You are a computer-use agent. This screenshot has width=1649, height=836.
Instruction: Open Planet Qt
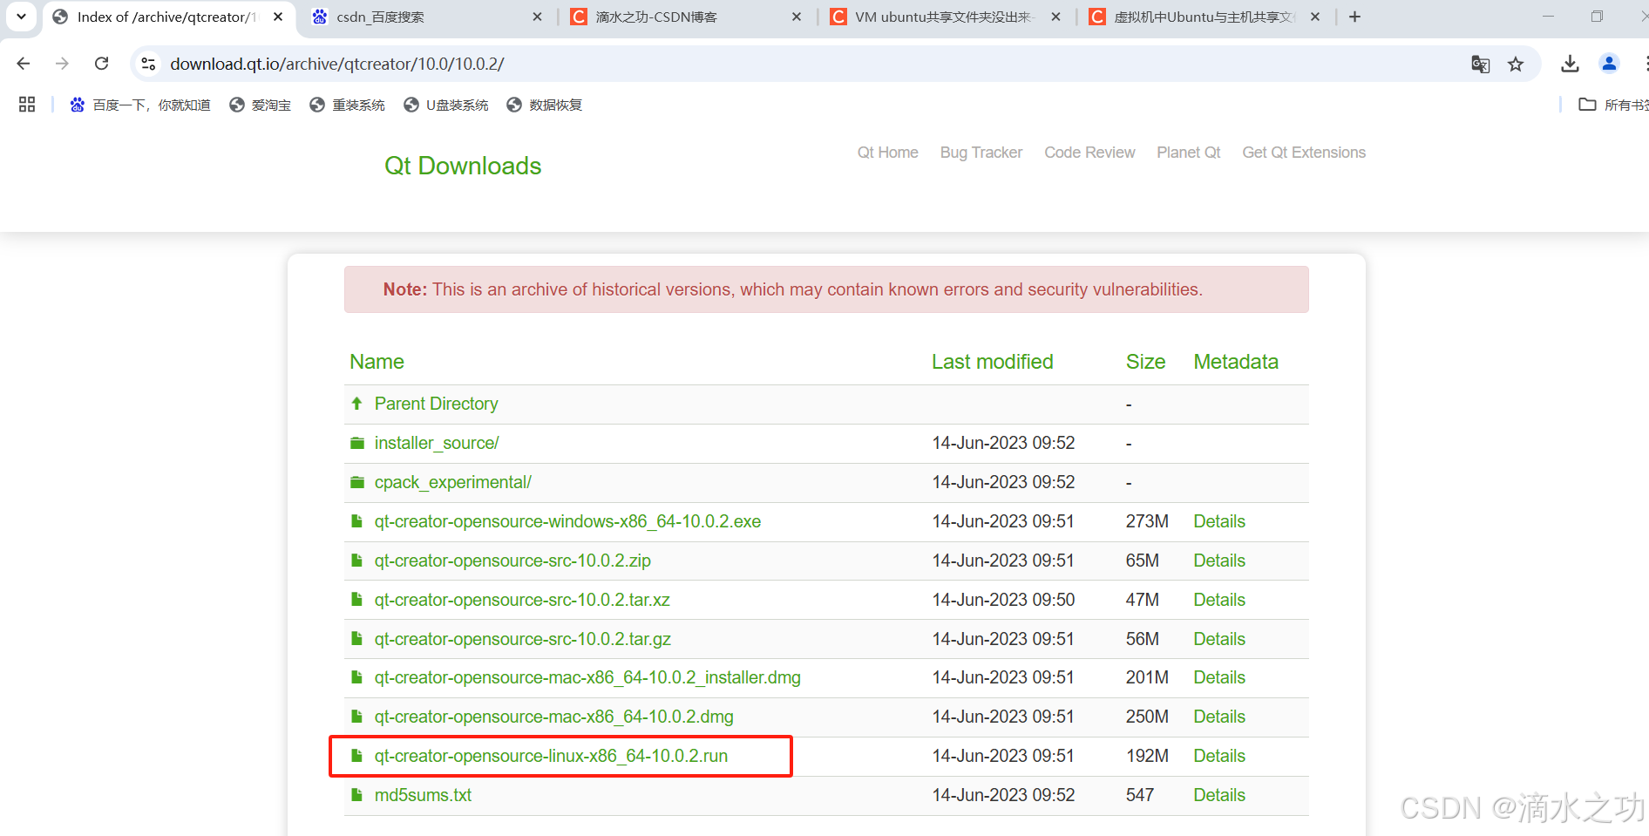(1188, 153)
